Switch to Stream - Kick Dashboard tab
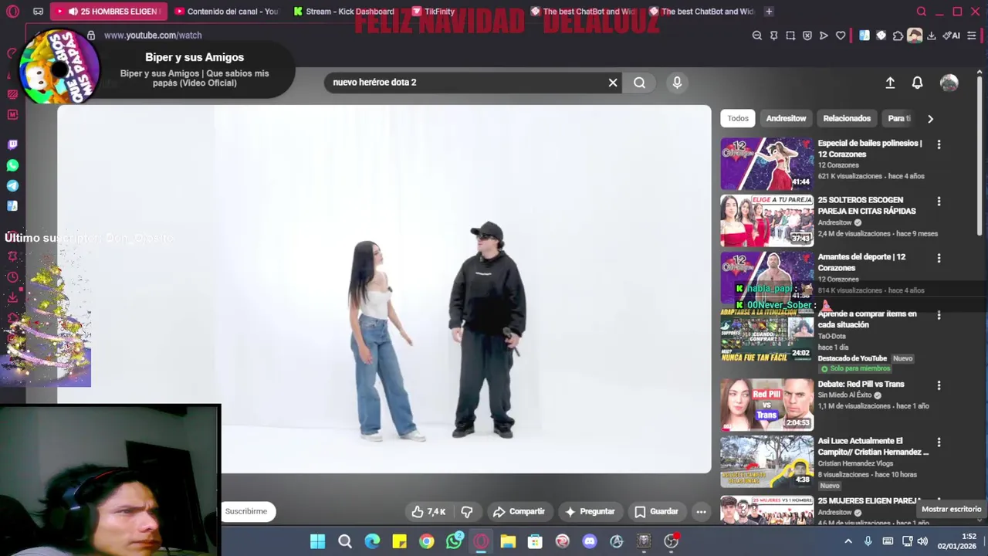Image resolution: width=988 pixels, height=556 pixels. (344, 12)
